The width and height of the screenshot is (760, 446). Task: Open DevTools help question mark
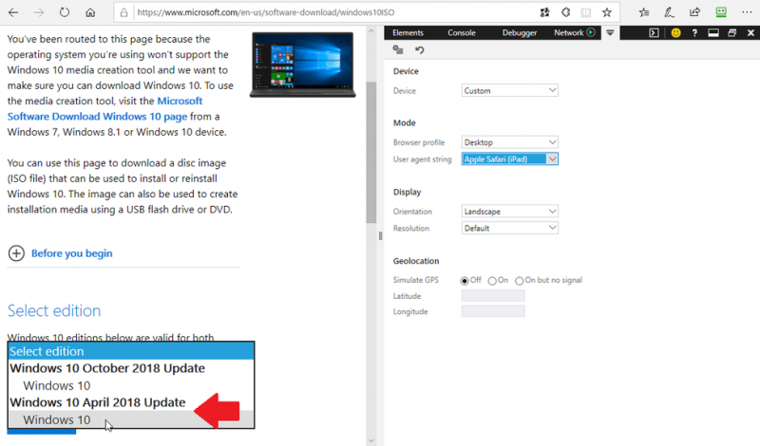click(694, 33)
